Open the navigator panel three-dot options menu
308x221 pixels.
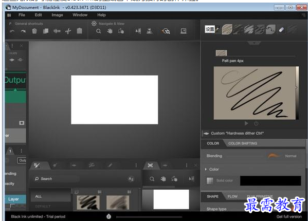187,165
